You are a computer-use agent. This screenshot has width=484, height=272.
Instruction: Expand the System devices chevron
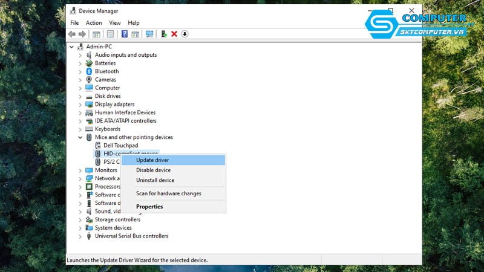tap(80, 228)
